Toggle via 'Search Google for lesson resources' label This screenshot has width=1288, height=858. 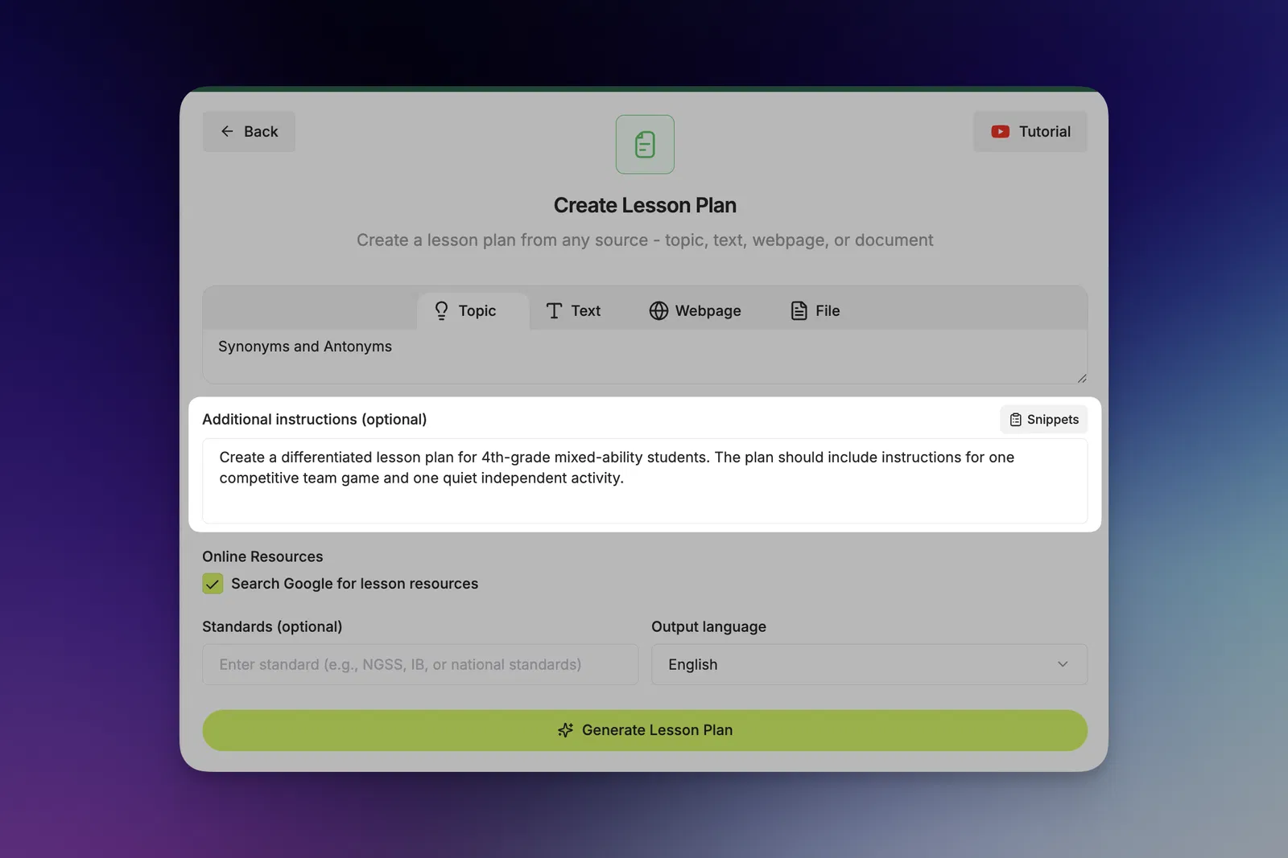354,584
